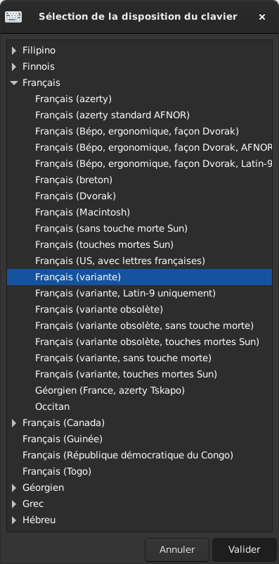The height and width of the screenshot is (564, 279).
Task: Select the Finnois row
Action: click(139, 67)
